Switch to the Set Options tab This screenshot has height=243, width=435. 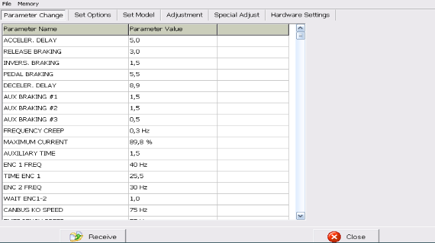click(x=93, y=15)
